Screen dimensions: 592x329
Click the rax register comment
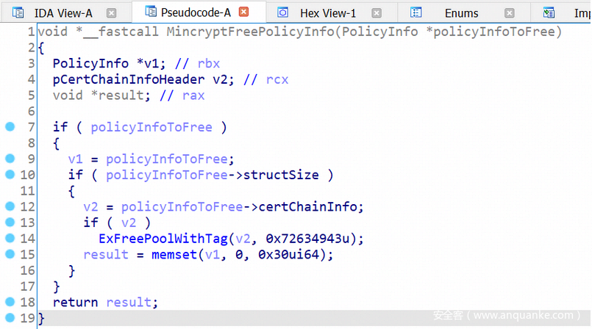(x=193, y=95)
